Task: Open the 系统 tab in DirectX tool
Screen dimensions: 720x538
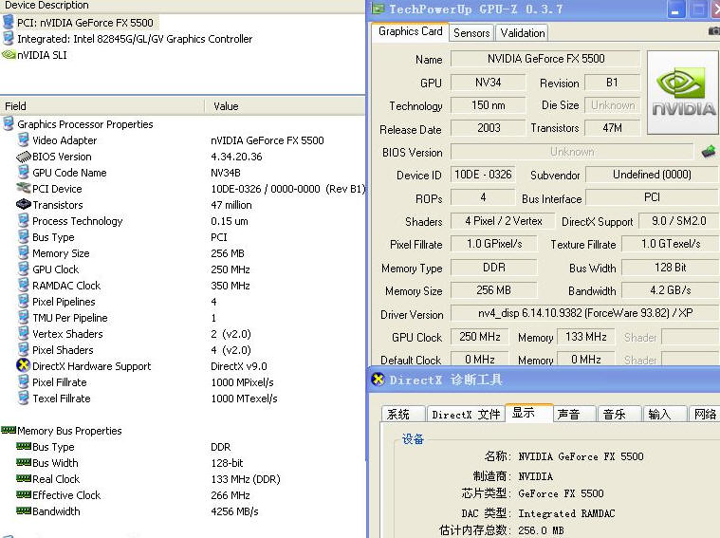Action: [402, 414]
